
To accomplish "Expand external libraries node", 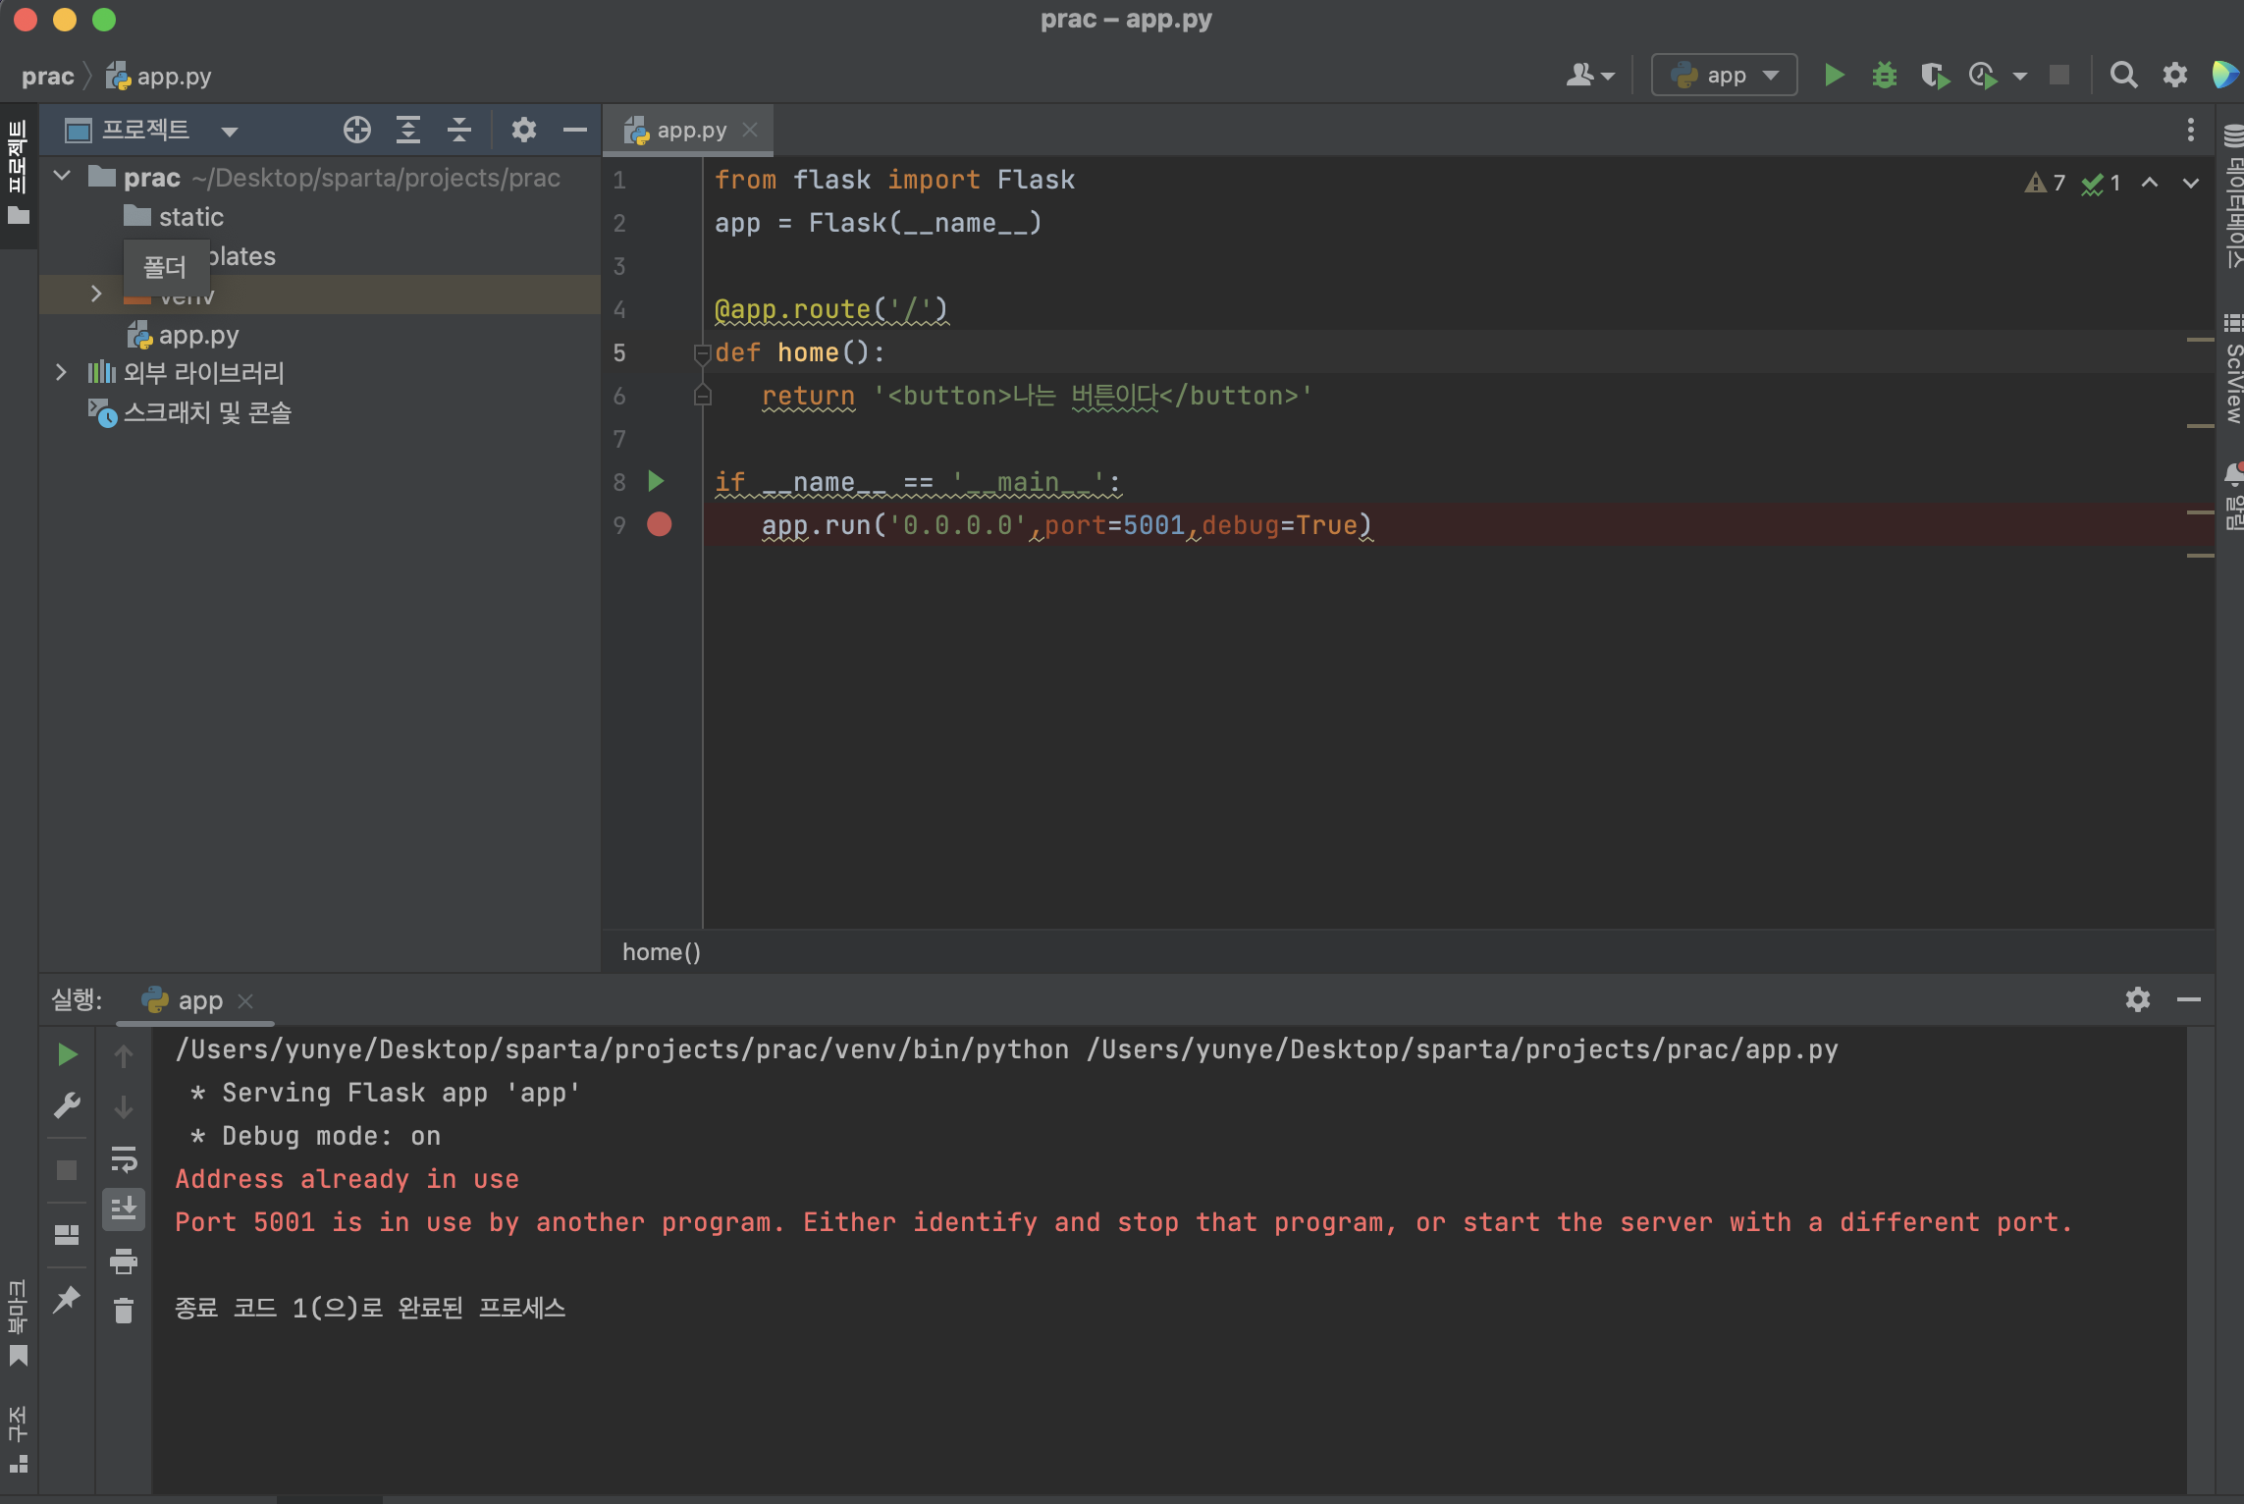I will (x=61, y=372).
